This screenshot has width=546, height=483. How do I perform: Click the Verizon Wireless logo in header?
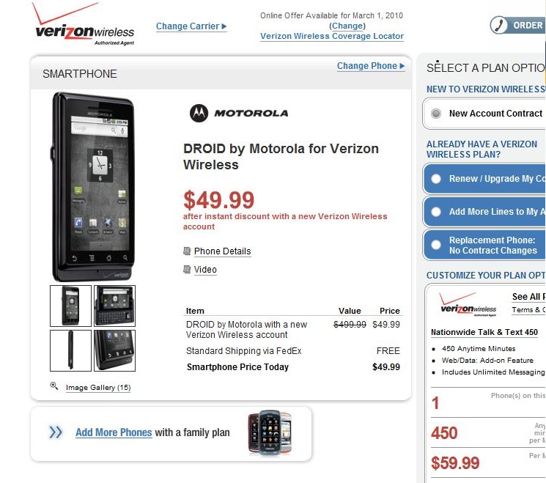pyautogui.click(x=84, y=28)
